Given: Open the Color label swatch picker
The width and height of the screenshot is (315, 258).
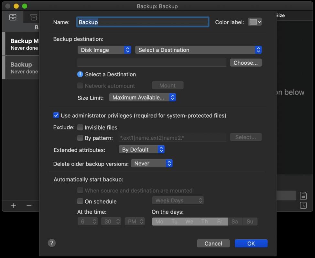Looking at the screenshot, I should [255, 22].
